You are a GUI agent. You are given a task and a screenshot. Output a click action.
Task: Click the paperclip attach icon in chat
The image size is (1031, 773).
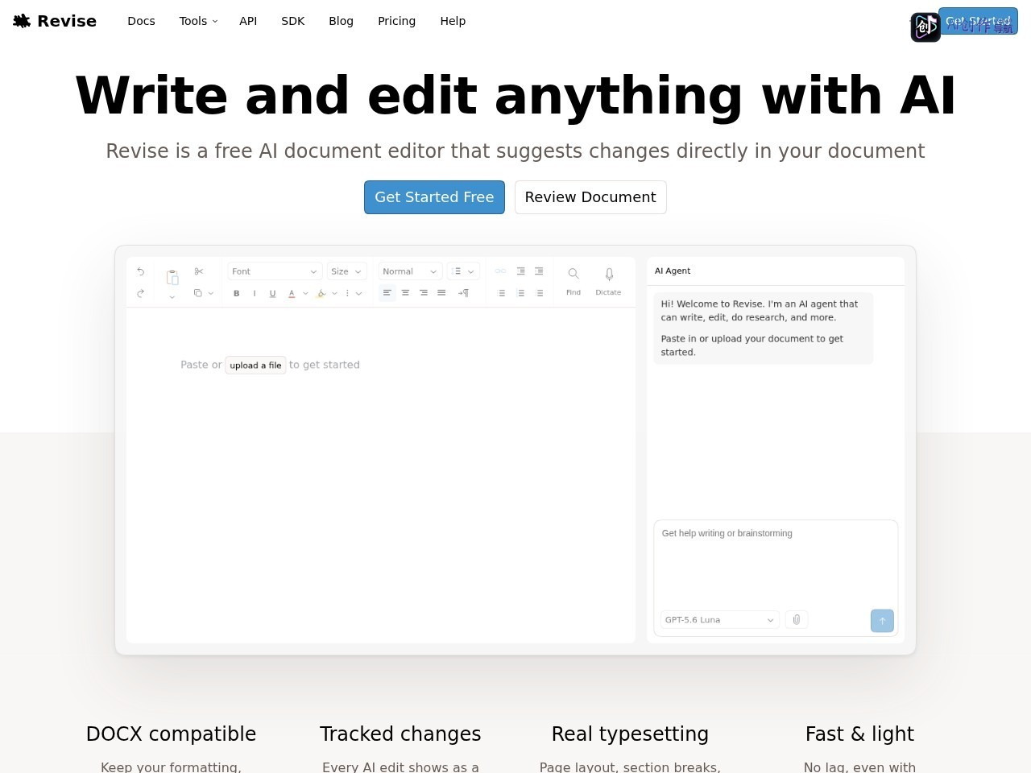coord(796,619)
